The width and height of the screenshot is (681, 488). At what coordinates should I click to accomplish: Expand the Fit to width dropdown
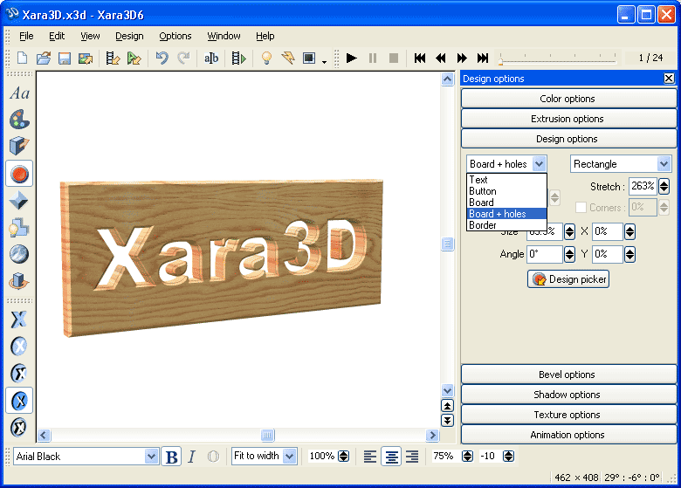pyautogui.click(x=289, y=457)
